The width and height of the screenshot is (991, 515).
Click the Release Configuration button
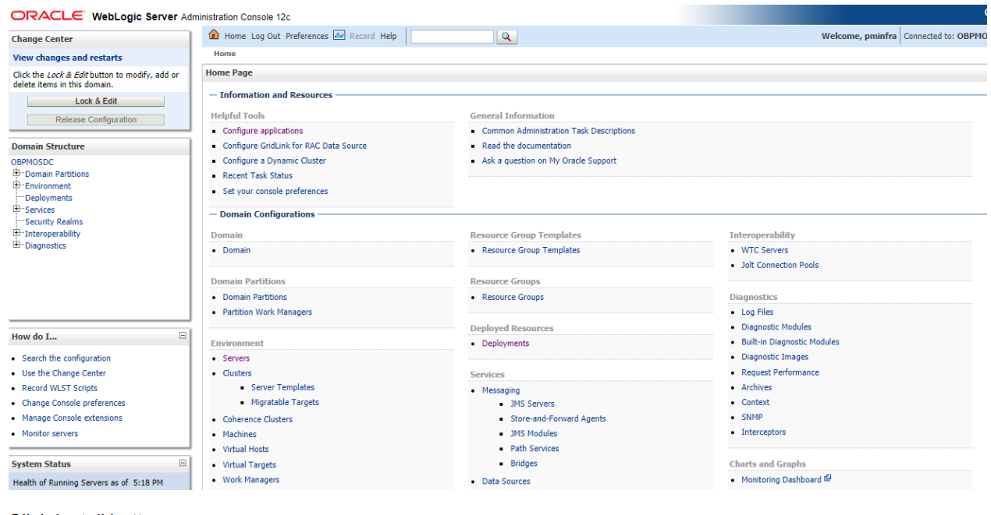[96, 120]
